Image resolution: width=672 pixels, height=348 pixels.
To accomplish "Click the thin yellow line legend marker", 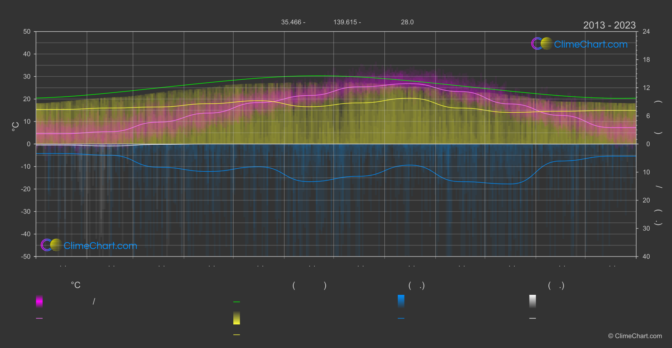I will [x=237, y=335].
